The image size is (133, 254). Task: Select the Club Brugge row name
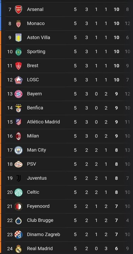[40, 220]
